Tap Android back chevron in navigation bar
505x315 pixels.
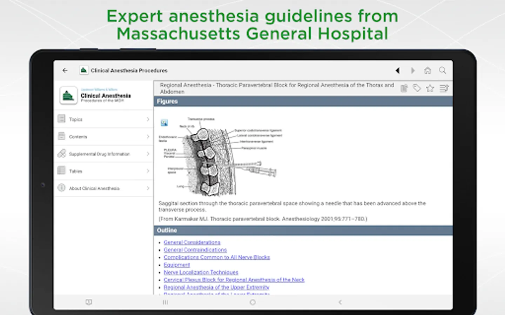click(x=340, y=302)
